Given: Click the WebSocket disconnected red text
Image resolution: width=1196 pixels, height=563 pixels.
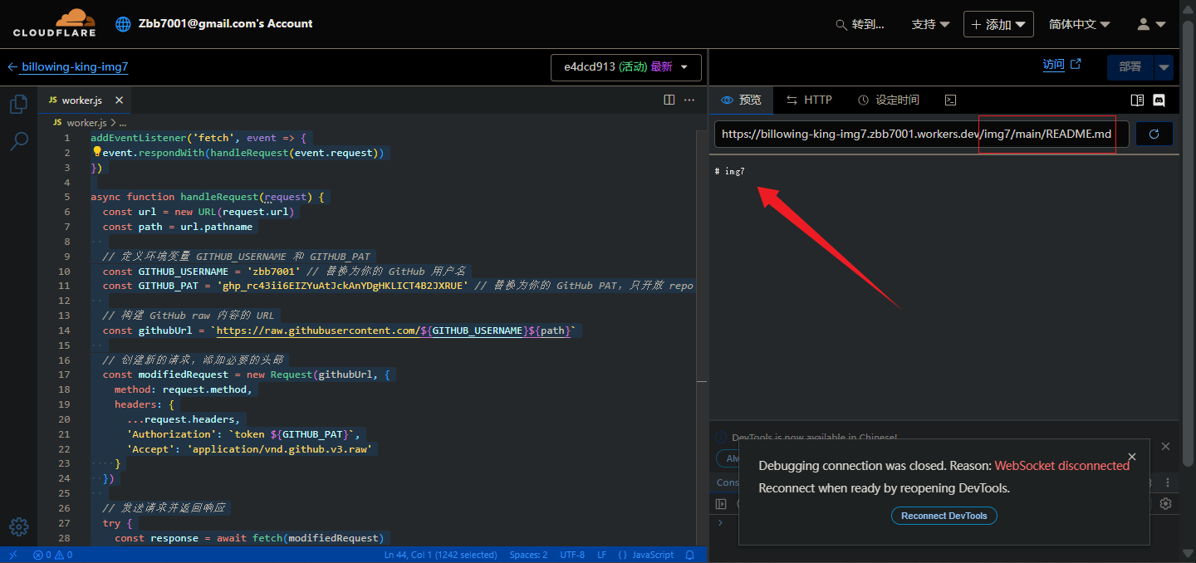Looking at the screenshot, I should point(1062,466).
